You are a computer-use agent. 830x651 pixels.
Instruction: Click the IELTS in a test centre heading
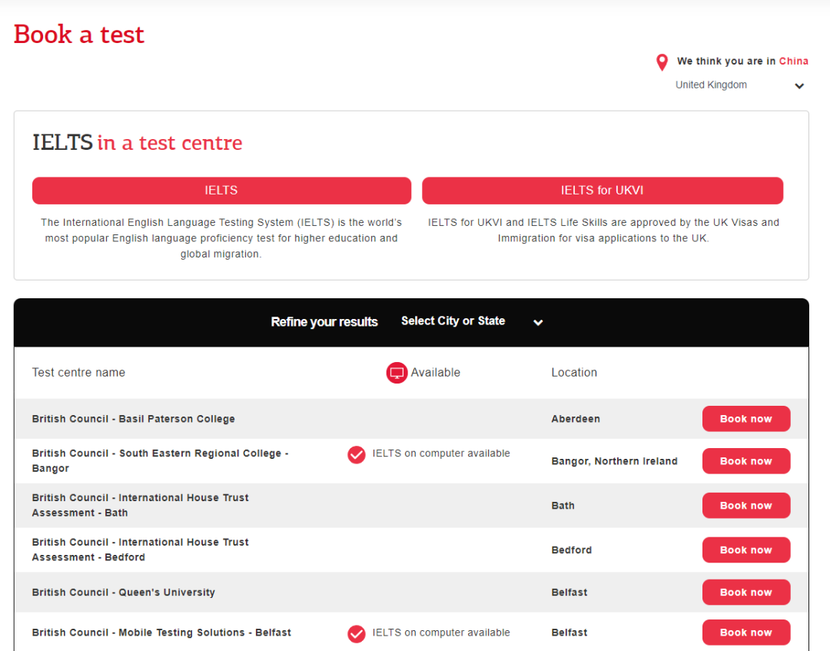[137, 143]
